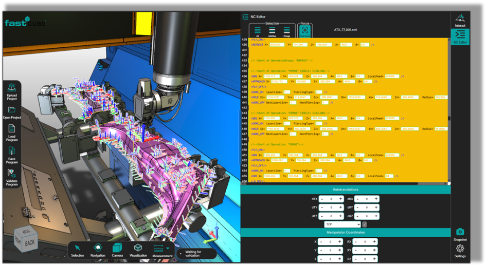
Task: Run Validate Program from the left sidebar
Action: [12, 176]
